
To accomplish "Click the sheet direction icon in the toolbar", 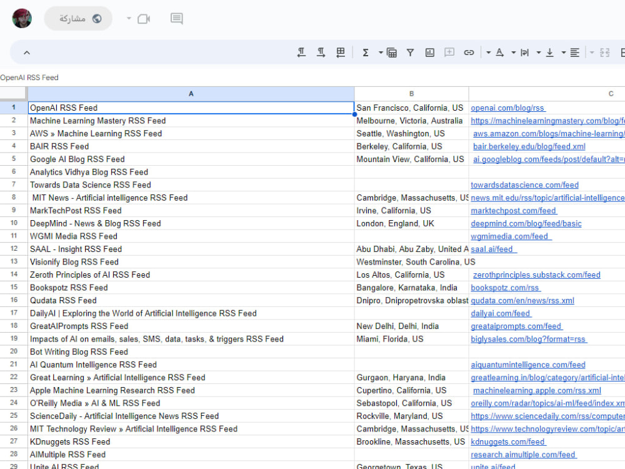I will [x=341, y=53].
